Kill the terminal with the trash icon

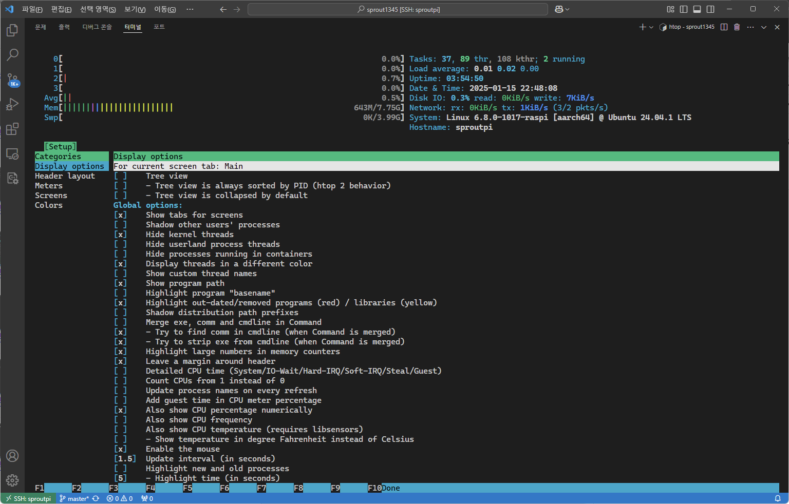tap(737, 27)
